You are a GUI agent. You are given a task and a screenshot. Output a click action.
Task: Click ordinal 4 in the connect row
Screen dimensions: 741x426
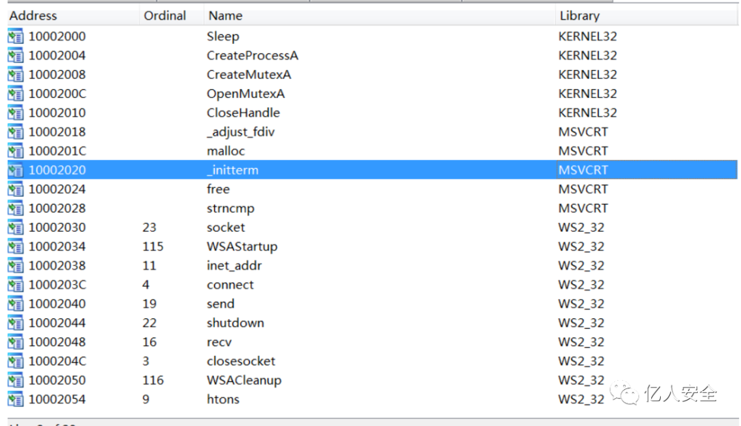145,285
